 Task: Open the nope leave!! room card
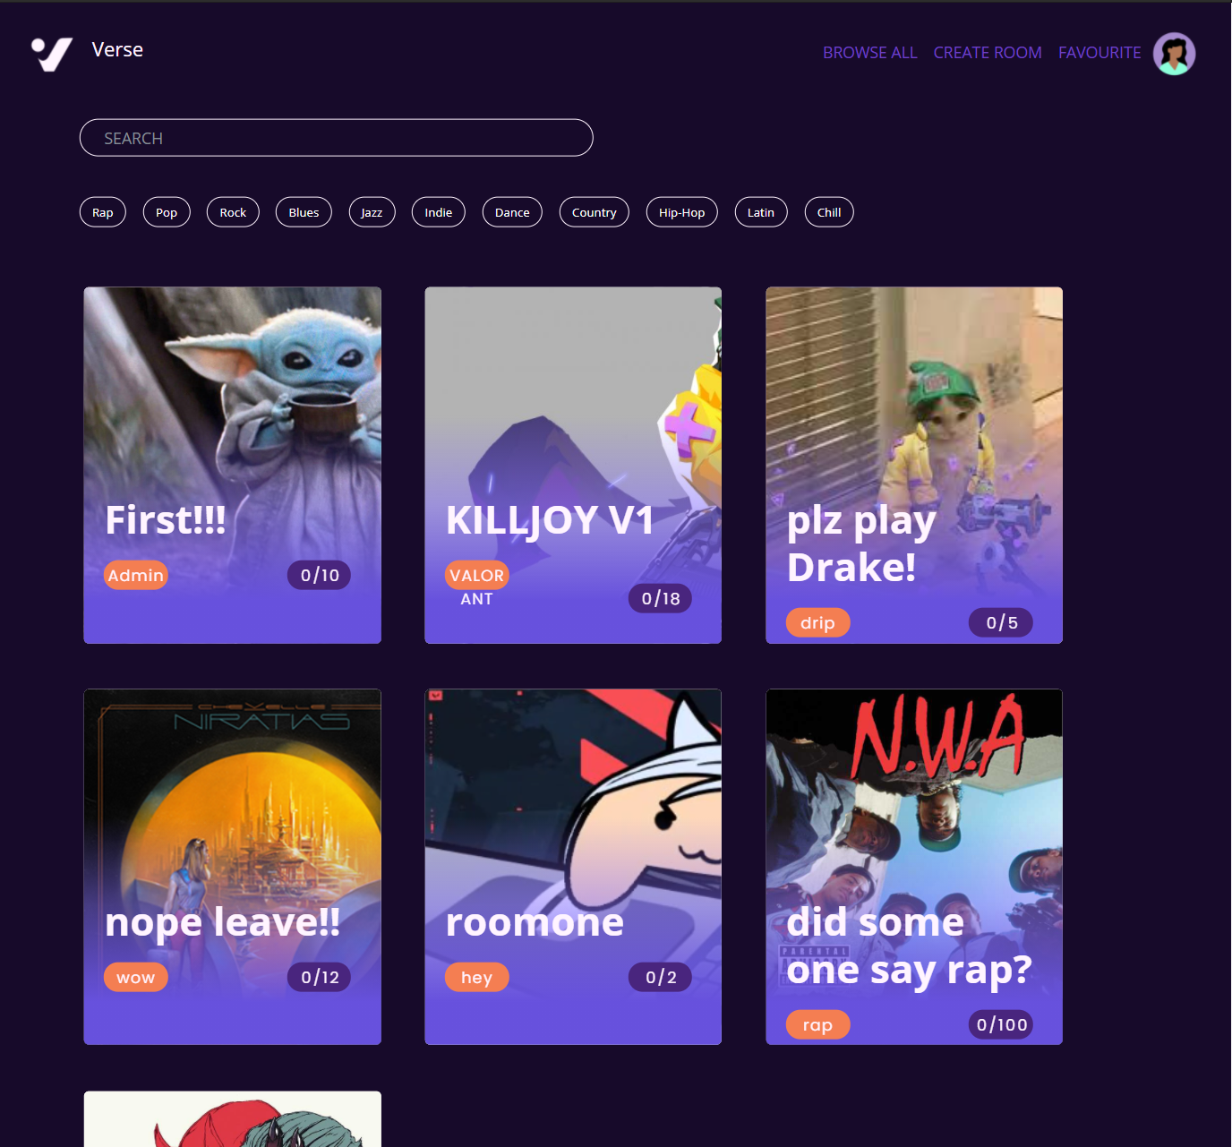[x=233, y=867]
